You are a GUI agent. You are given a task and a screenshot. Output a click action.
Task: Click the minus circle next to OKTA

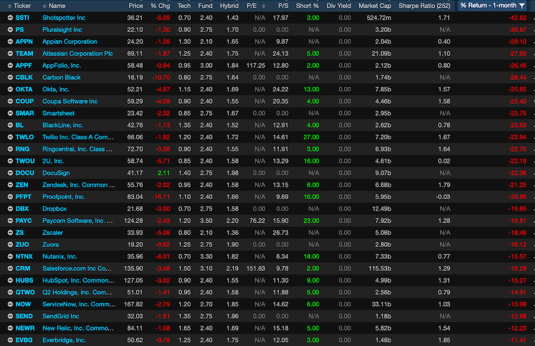pyautogui.click(x=10, y=89)
